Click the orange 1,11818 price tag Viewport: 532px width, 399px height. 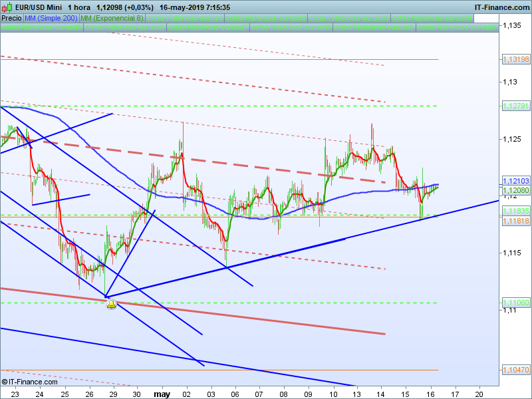(x=516, y=221)
